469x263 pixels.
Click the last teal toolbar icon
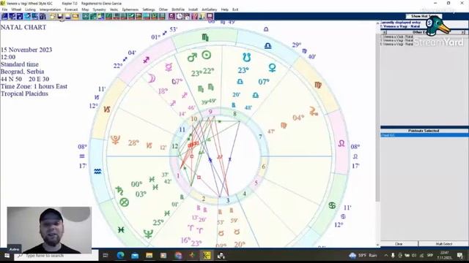click(161, 16)
